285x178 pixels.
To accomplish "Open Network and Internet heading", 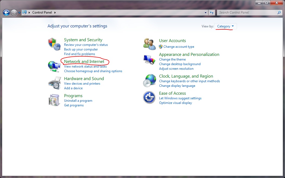I will (x=84, y=62).
